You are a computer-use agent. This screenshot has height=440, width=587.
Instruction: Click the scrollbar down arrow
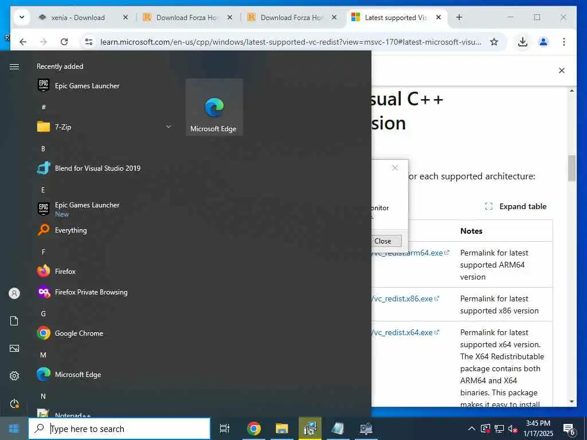pyautogui.click(x=572, y=402)
